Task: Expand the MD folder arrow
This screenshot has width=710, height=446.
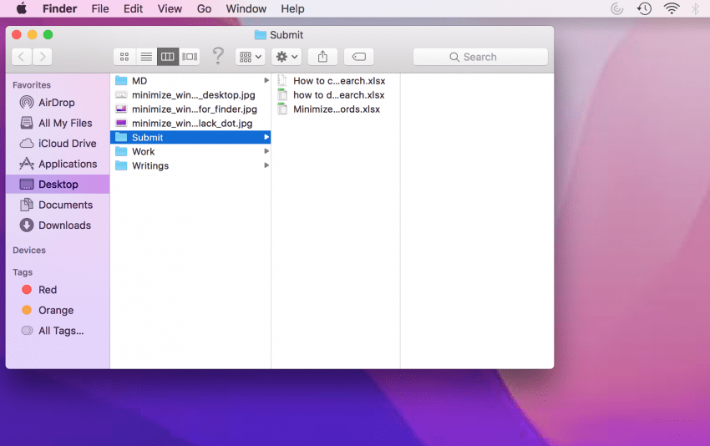Action: pyautogui.click(x=266, y=80)
